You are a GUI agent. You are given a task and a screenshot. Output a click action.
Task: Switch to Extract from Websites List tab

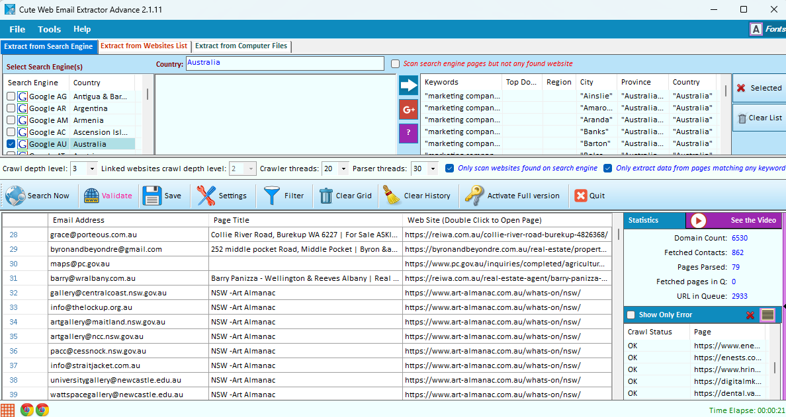(x=144, y=46)
